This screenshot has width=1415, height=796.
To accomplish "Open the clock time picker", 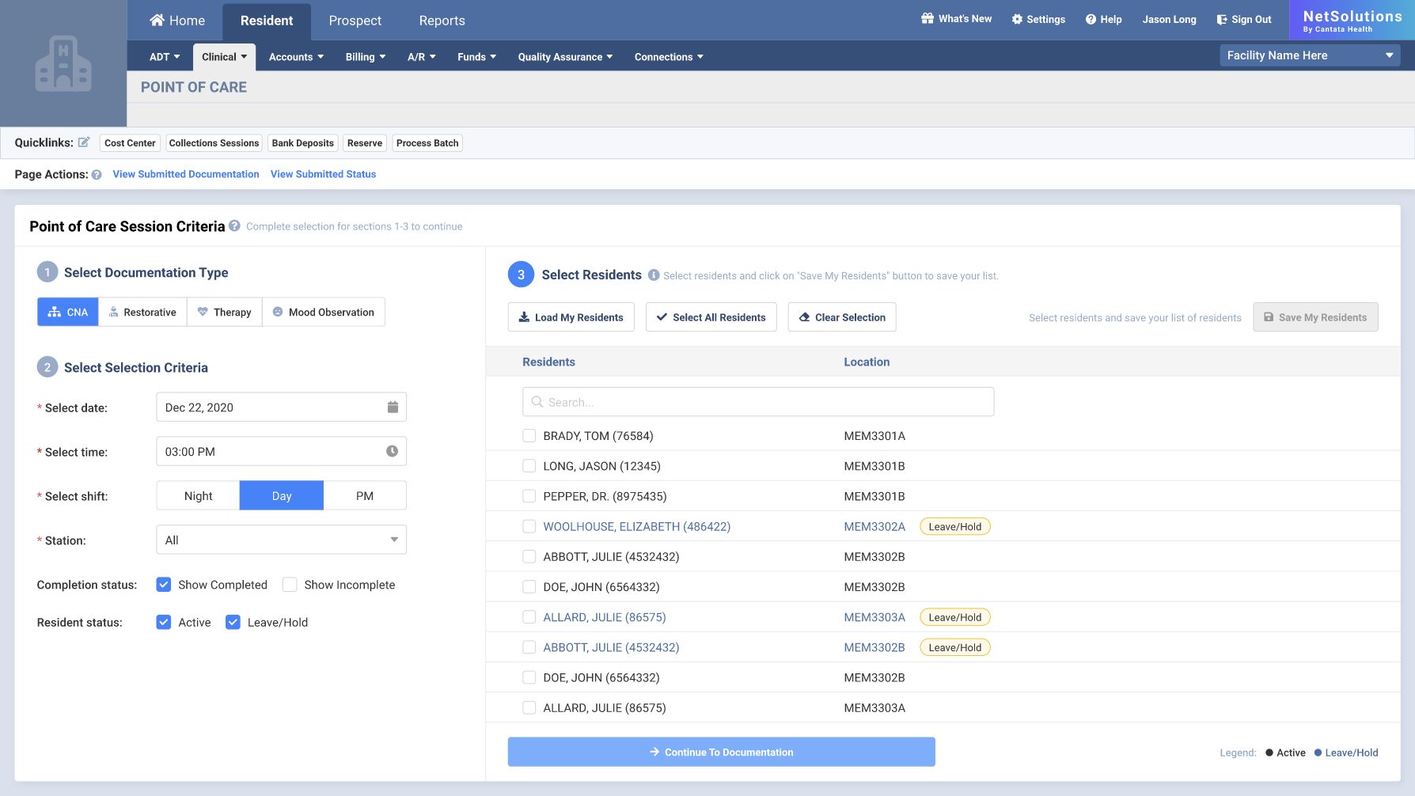I will tap(393, 451).
